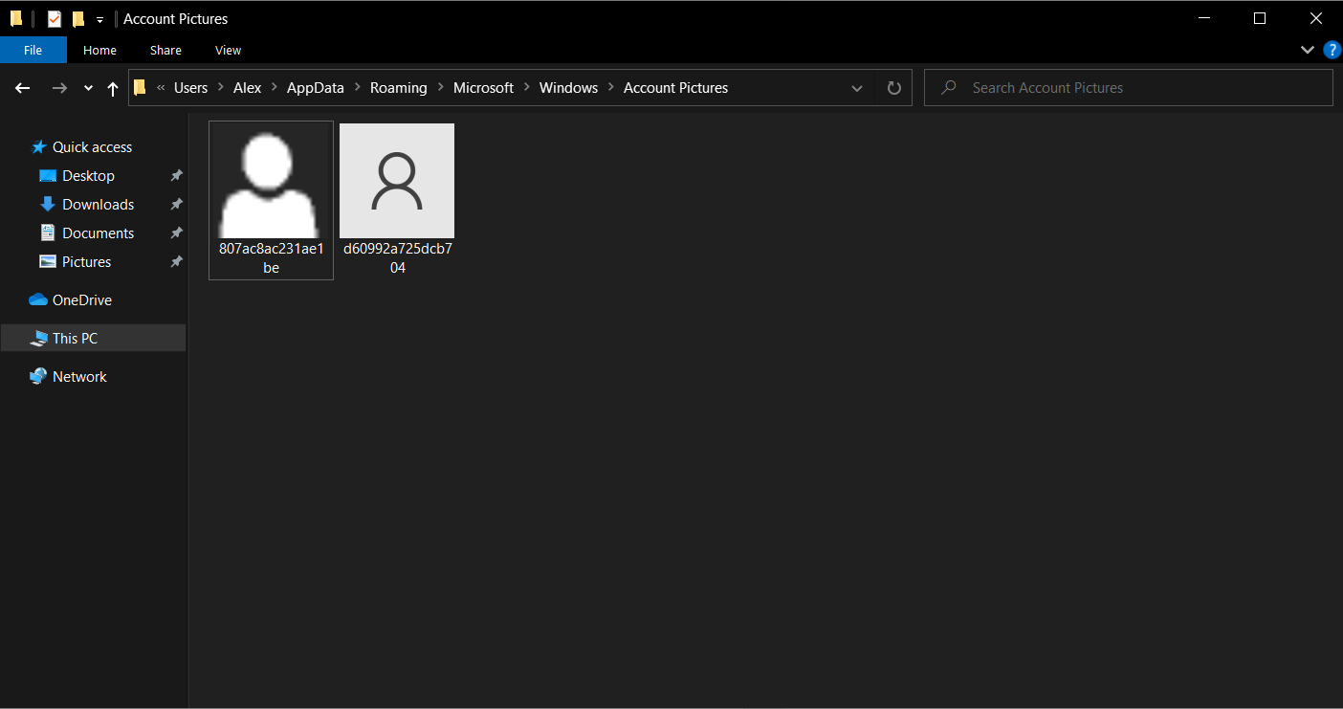Open Customize Quick Access Toolbar dropdown
The image size is (1343, 709).
coord(99,19)
